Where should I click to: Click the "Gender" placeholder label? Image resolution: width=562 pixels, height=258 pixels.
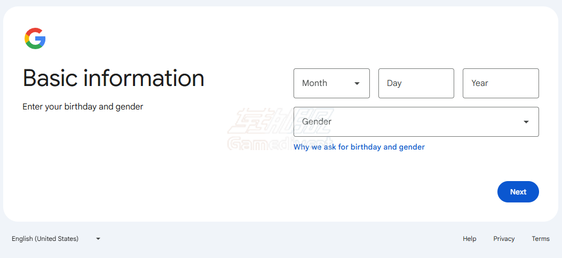pos(316,122)
